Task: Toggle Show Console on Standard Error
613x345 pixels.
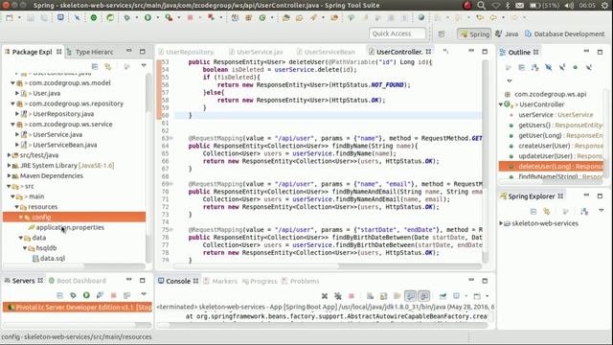Action: tap(423, 296)
